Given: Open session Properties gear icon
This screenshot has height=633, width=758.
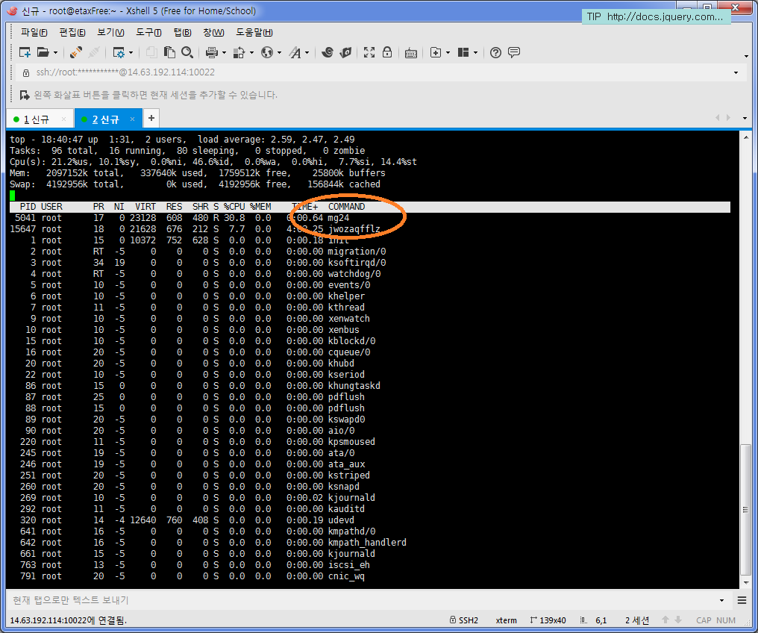Looking at the screenshot, I should (x=119, y=52).
